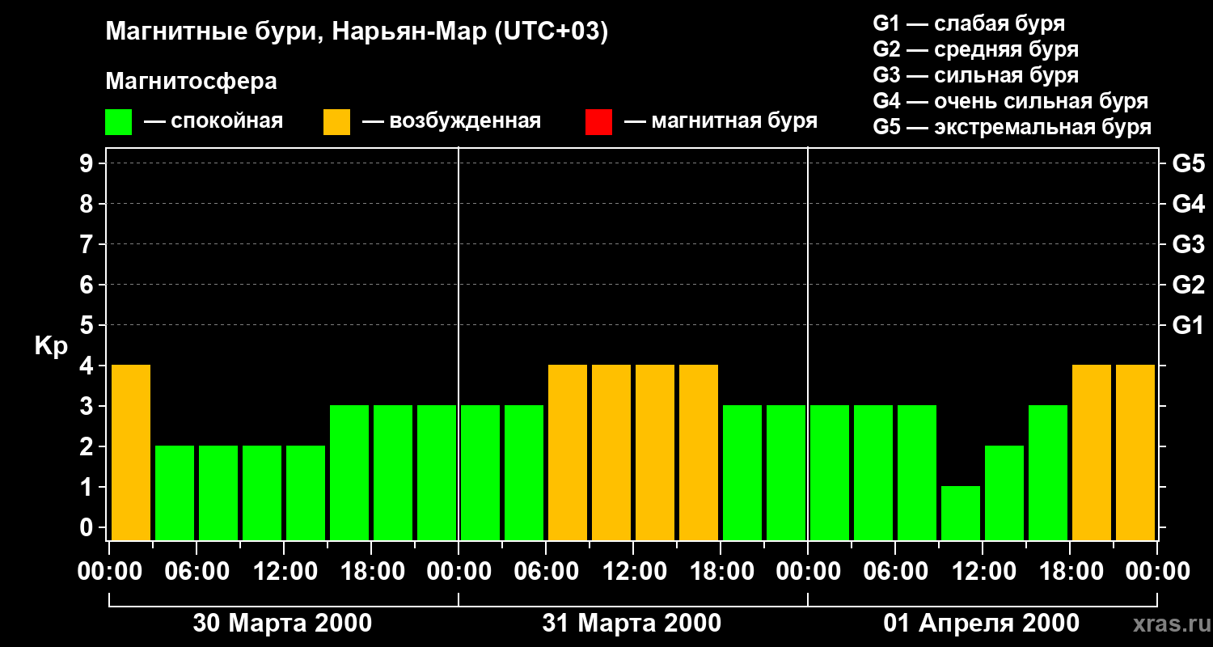This screenshot has height=647, width=1213.
Task: Click the 18:00 tick label of 01 Апреля
Action: tap(1070, 572)
